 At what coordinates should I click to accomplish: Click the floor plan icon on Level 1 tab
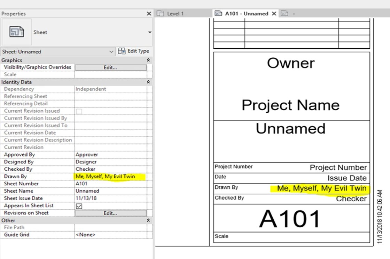coord(161,13)
